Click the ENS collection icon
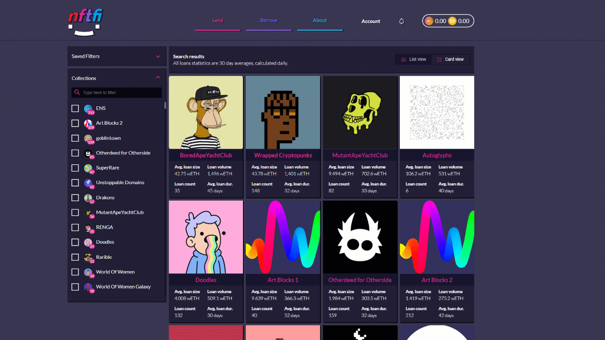 tap(88, 109)
